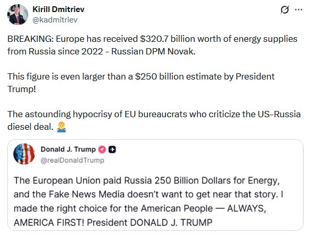Open the quoted Trump post text
This screenshot has height=235, width=311.
(149, 202)
